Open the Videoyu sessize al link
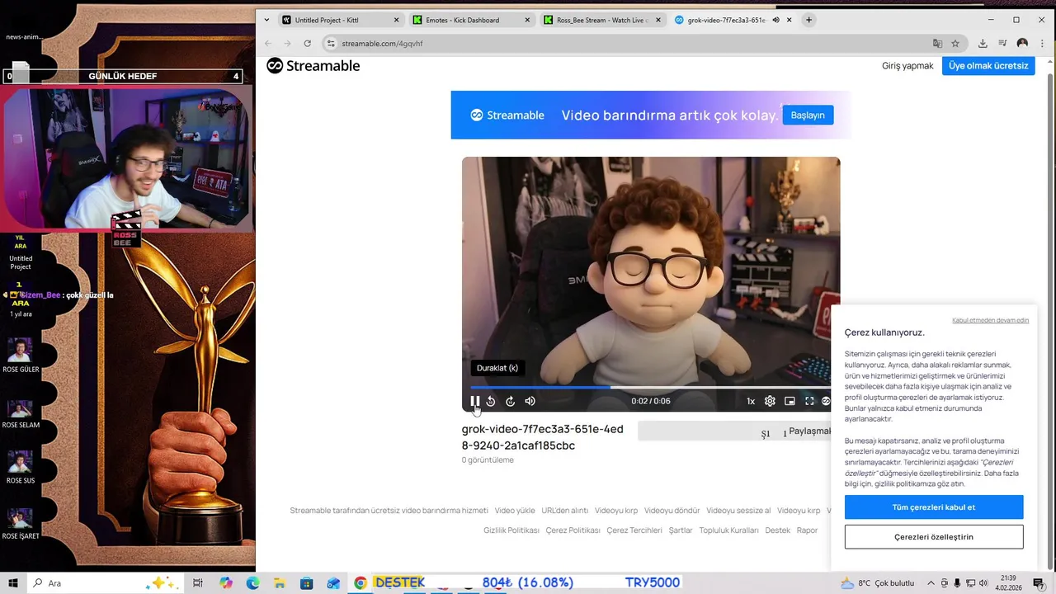This screenshot has height=594, width=1056. click(x=738, y=511)
